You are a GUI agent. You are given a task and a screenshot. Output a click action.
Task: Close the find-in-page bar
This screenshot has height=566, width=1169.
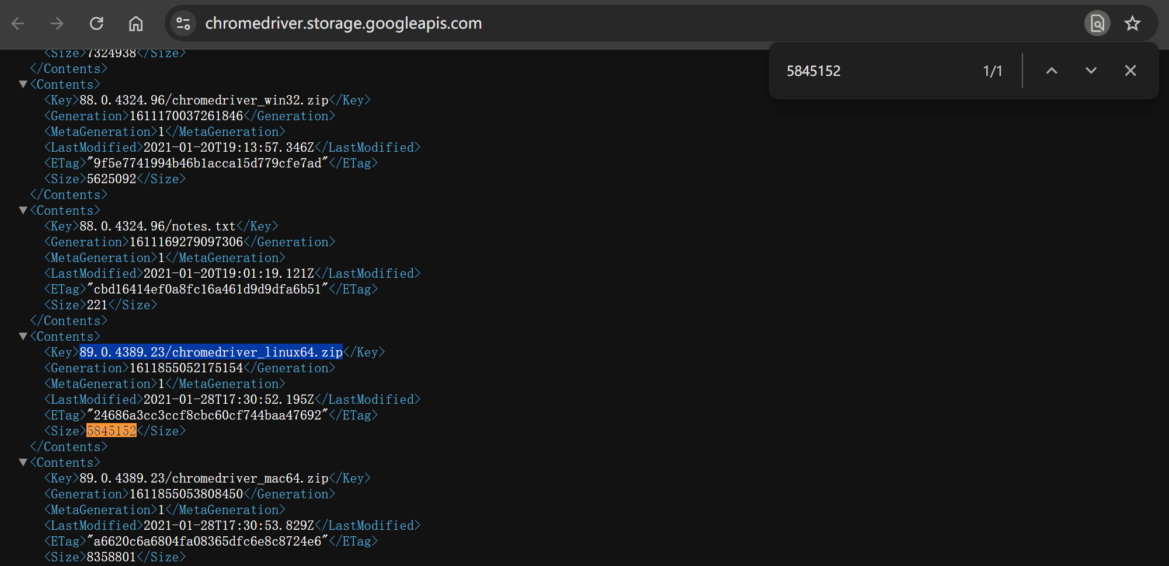(1130, 71)
